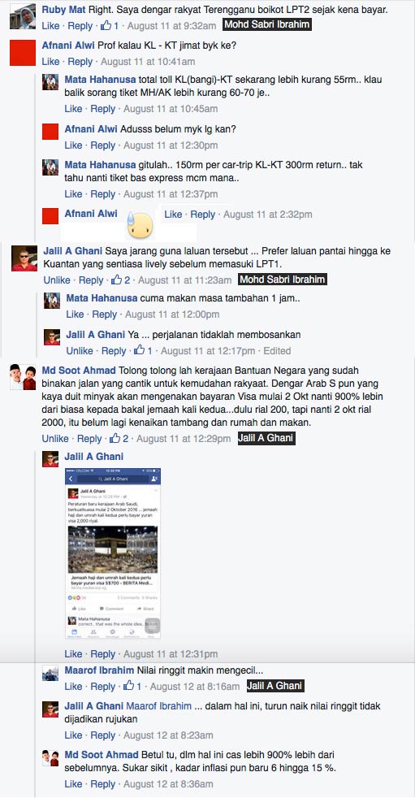Click the like count icon on Md Soot Ahmad's visa comment

[115, 438]
